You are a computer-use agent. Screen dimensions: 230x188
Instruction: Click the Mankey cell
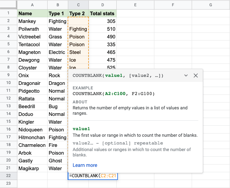pyautogui.click(x=32, y=21)
